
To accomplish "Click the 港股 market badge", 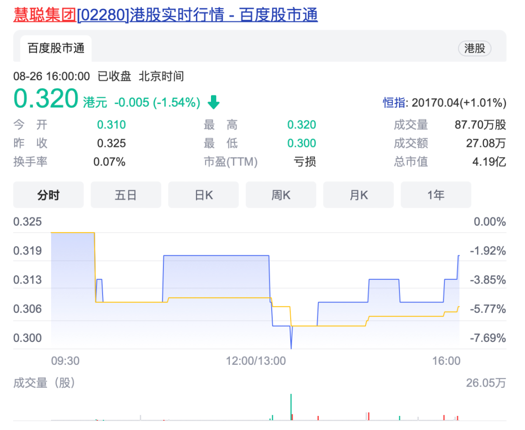I will [474, 49].
